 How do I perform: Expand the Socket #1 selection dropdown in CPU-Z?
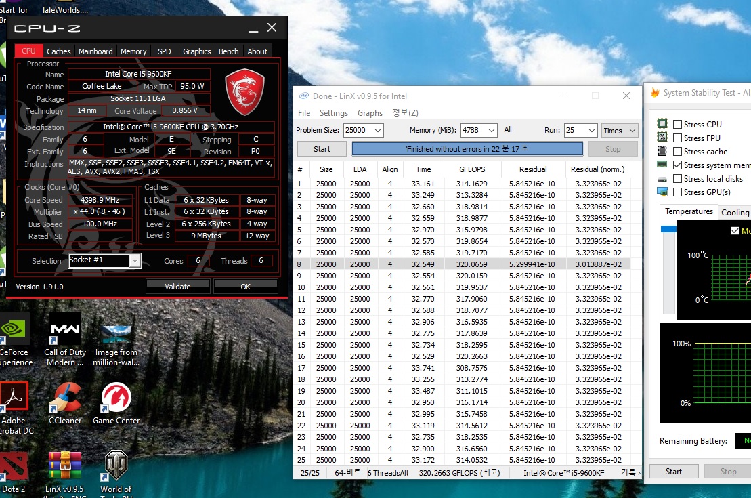tap(135, 260)
